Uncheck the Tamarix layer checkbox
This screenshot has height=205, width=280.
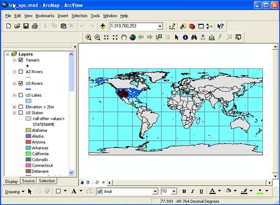(x=21, y=60)
